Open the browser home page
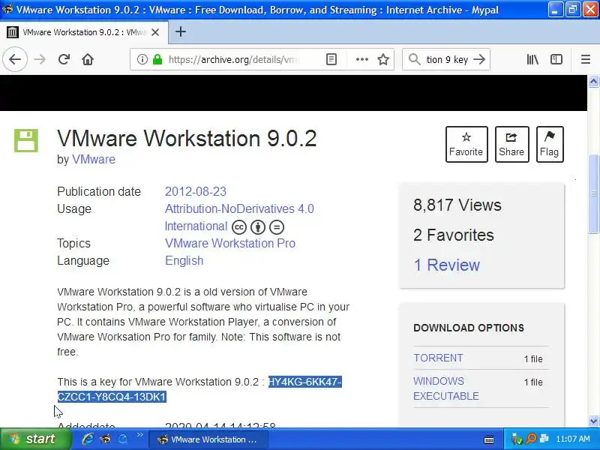 coord(88,59)
